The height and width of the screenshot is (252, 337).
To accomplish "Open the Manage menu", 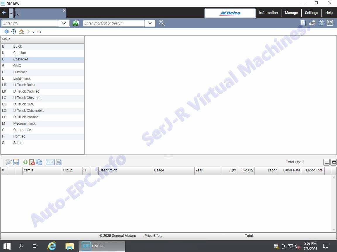I will 291,13.
